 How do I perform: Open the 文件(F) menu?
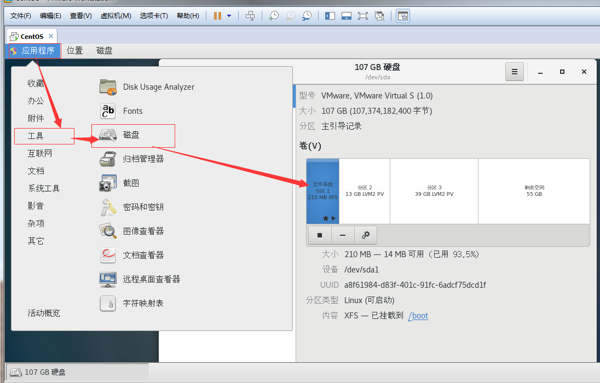click(21, 16)
